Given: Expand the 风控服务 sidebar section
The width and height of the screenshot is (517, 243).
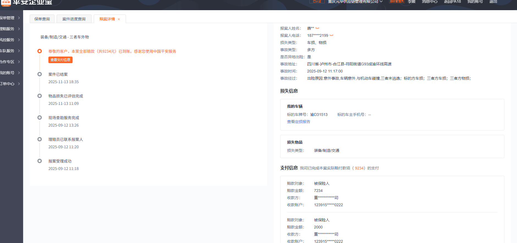Looking at the screenshot, I should 10,40.
